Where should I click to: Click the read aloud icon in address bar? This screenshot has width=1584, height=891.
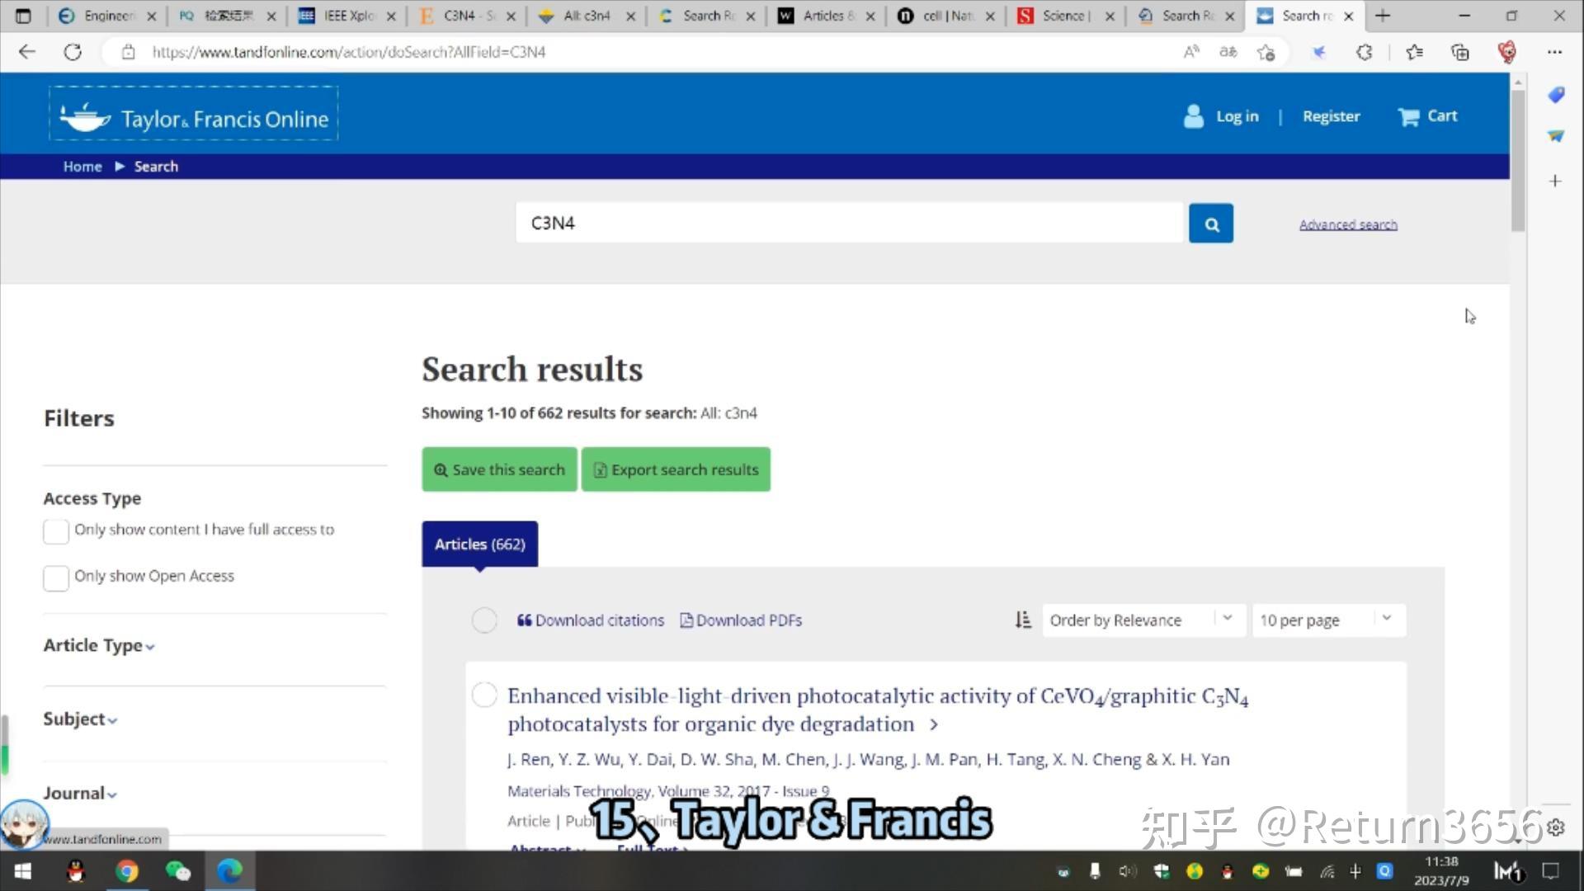coord(1190,52)
